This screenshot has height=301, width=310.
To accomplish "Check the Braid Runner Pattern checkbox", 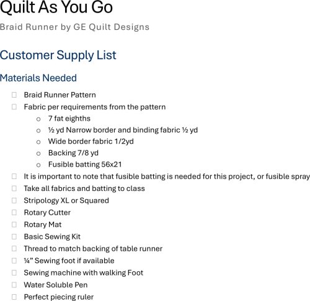I will [14, 95].
